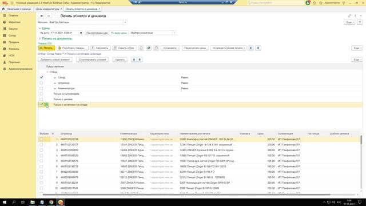Open notifications bell icon in title bar
366x206 pixels.
click(308, 3)
